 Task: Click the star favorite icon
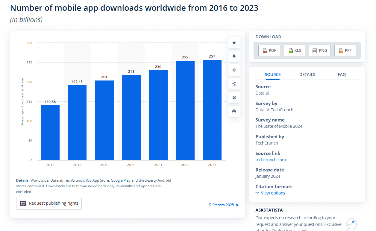[x=234, y=42]
